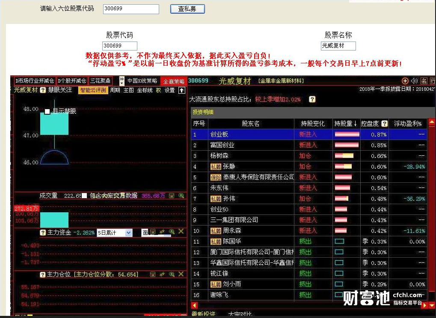Image resolution: width=436 pixels, height=318 pixels.
Task: Click the 查私募 search button
Action: (x=187, y=9)
